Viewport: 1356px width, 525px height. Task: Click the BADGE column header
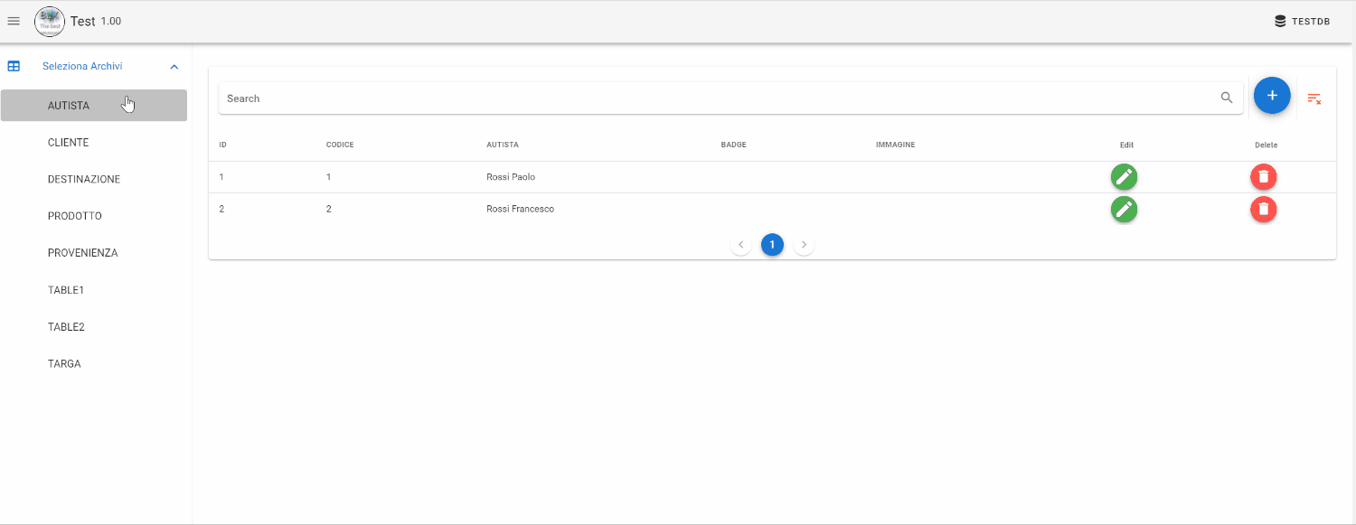coord(733,145)
